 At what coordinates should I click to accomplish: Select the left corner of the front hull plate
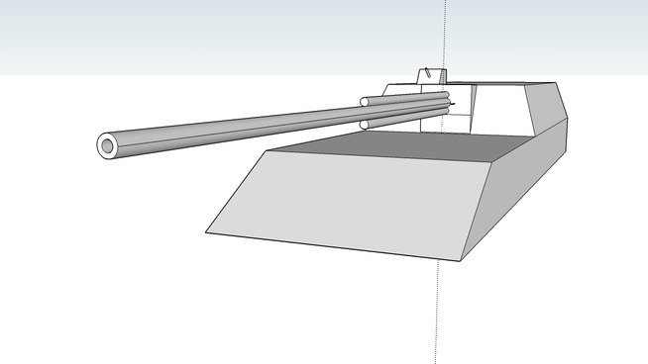tap(207, 232)
